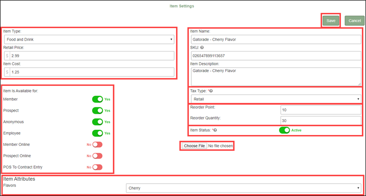Click the "Flavors" label

(10, 185)
